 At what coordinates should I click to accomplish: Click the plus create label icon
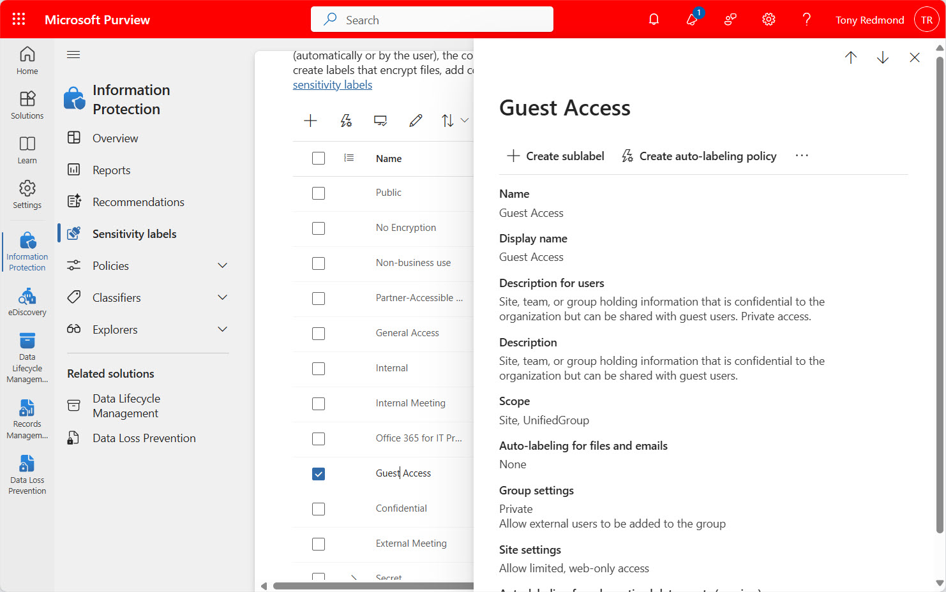[x=310, y=121]
